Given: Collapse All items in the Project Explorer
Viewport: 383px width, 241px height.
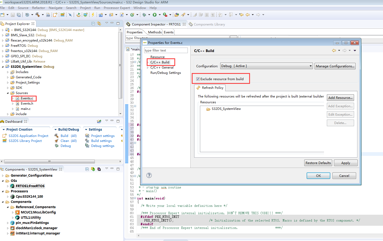Looking at the screenshot, I should pyautogui.click(x=93, y=23).
